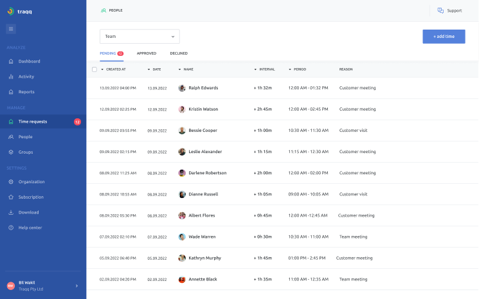Click the Subscription star icon
The width and height of the screenshot is (479, 299).
(11, 197)
